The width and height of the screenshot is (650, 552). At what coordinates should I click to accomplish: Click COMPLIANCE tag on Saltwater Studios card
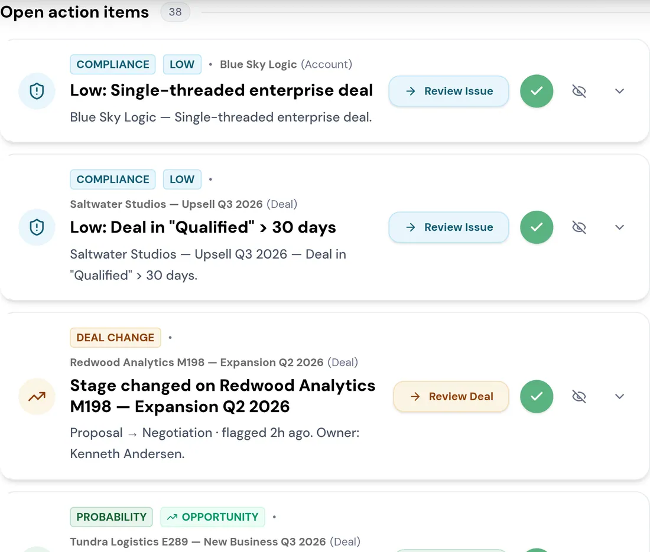(x=113, y=179)
